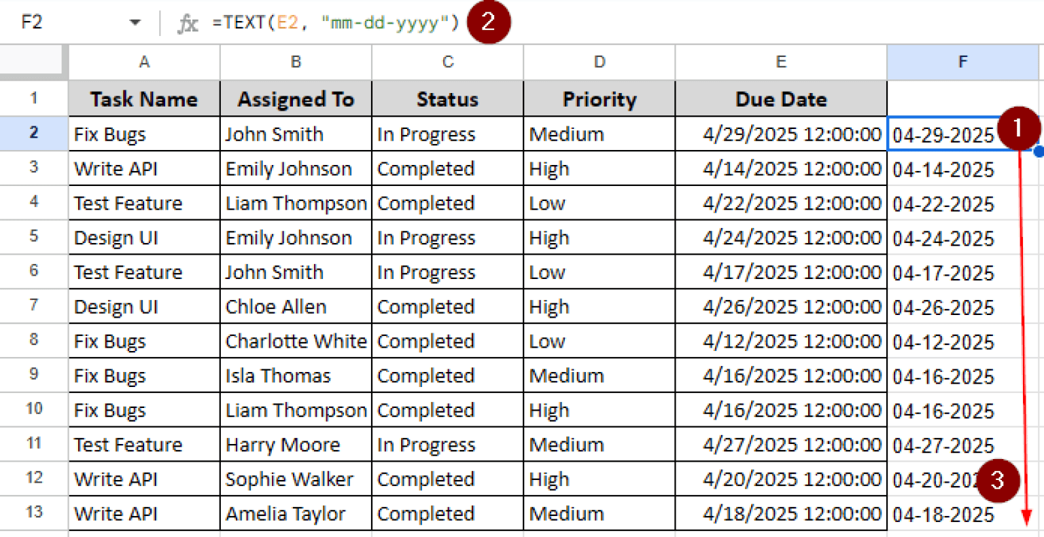Screen dimensions: 1044x537
Task: Select the column F header
Action: click(x=962, y=62)
